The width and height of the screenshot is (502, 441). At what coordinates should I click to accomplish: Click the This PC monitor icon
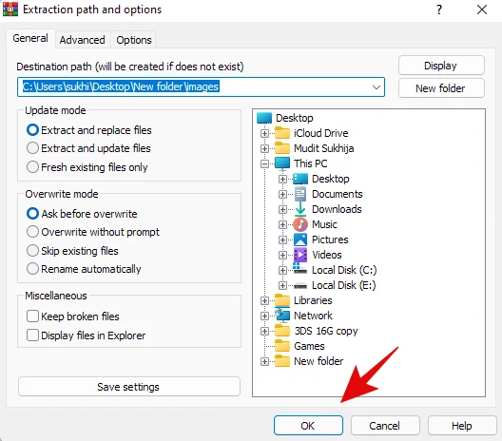(x=282, y=163)
